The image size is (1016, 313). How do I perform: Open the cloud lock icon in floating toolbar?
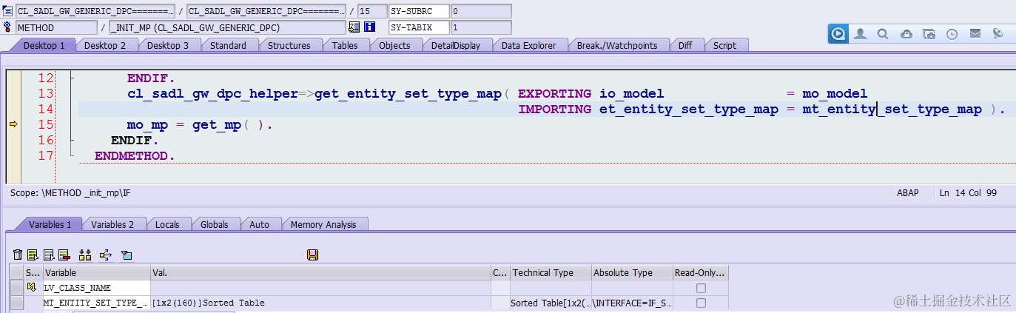906,33
